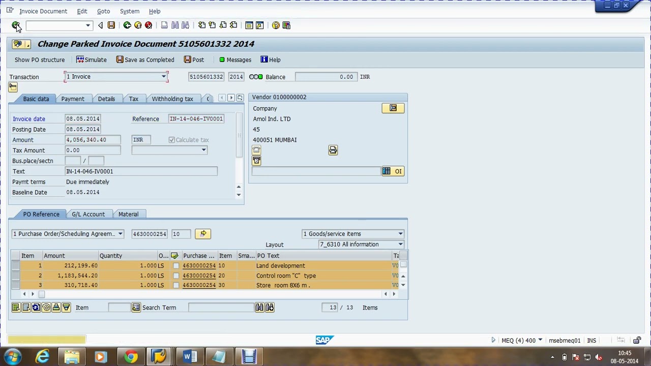Image resolution: width=651 pixels, height=366 pixels.
Task: Click the yellow question-mark Help icon
Action: click(x=276, y=25)
